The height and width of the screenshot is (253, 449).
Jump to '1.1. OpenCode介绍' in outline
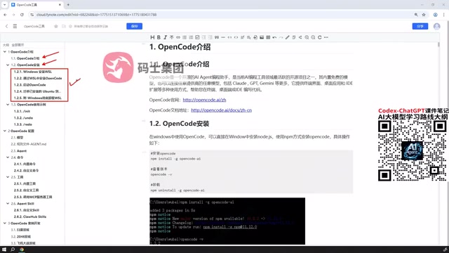click(x=25, y=58)
